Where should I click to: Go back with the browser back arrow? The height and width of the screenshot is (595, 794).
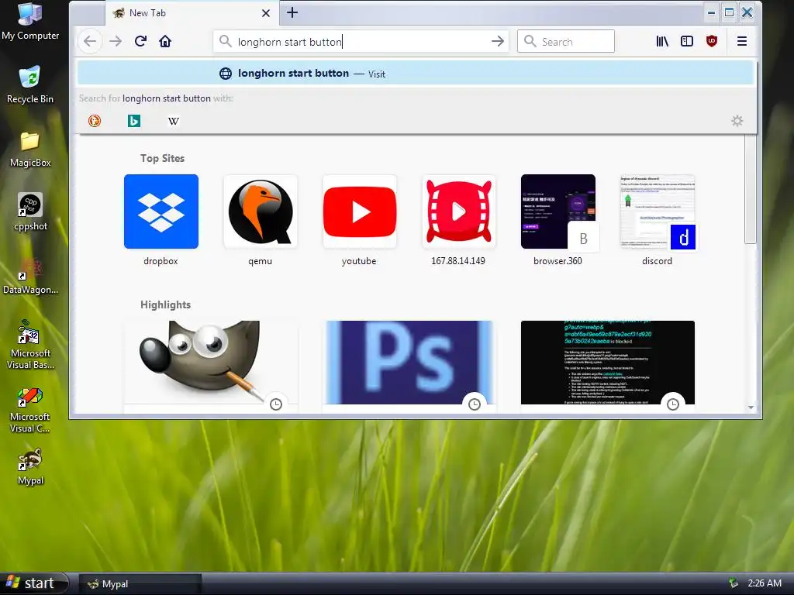(x=90, y=42)
